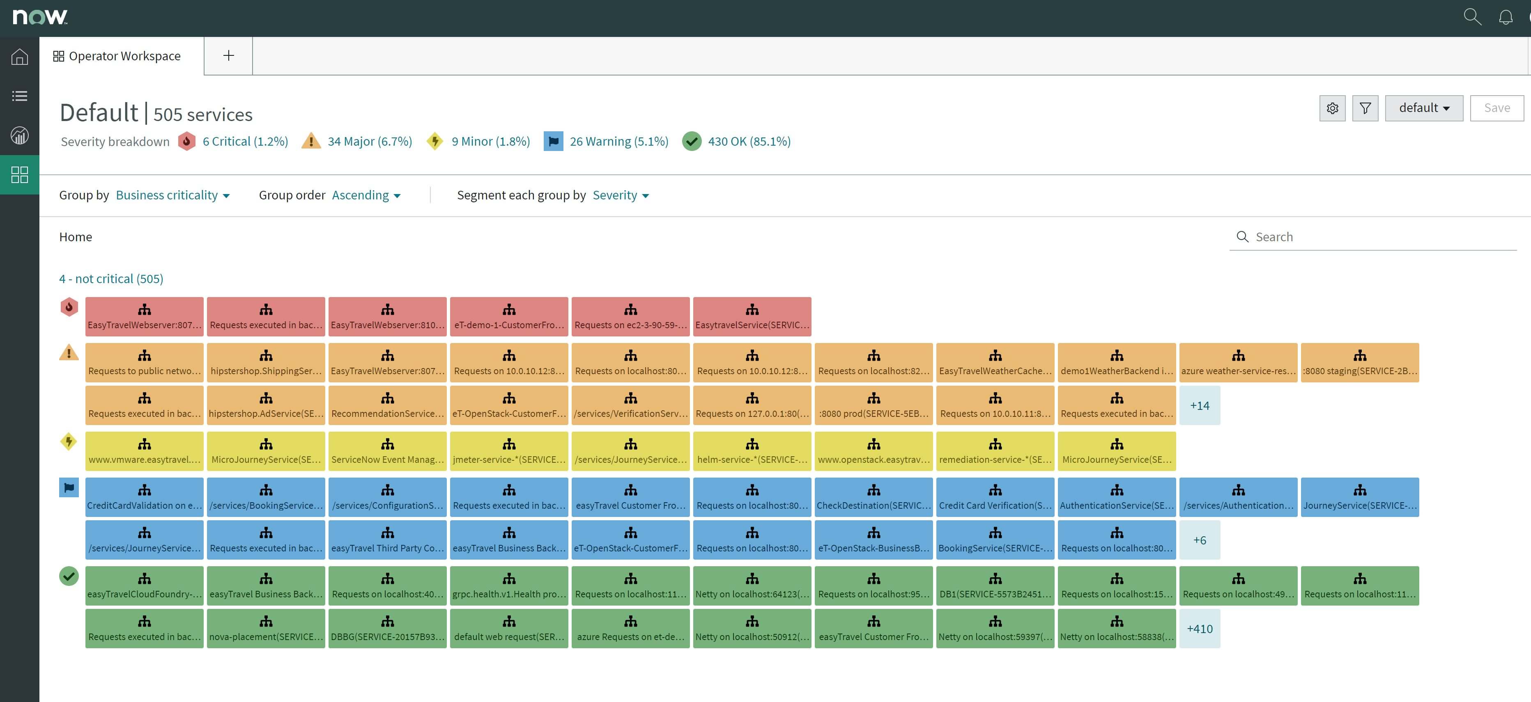Open easyTravelCloudFoundry OK tile

145,586
